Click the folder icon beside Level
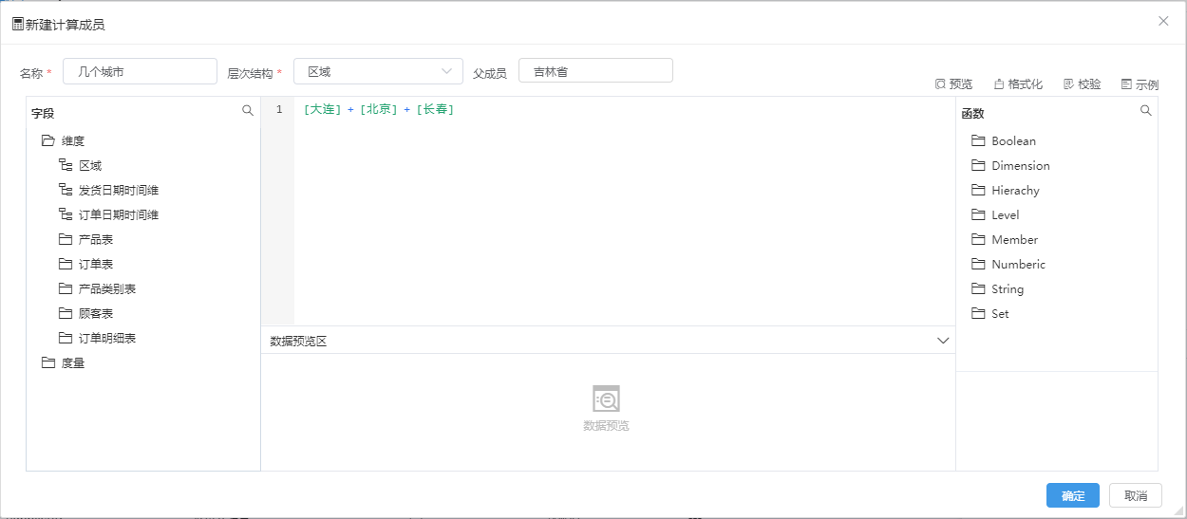Viewport: 1187px width, 519px height. (x=978, y=214)
